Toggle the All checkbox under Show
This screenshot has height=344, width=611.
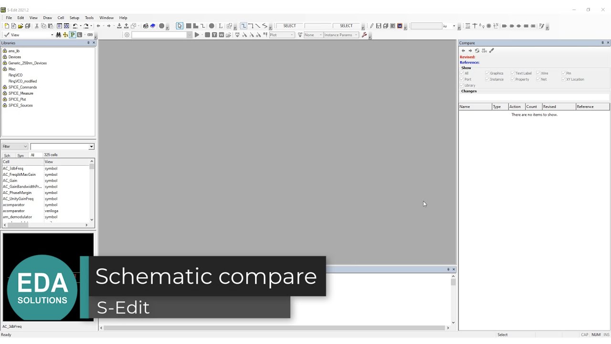462,73
